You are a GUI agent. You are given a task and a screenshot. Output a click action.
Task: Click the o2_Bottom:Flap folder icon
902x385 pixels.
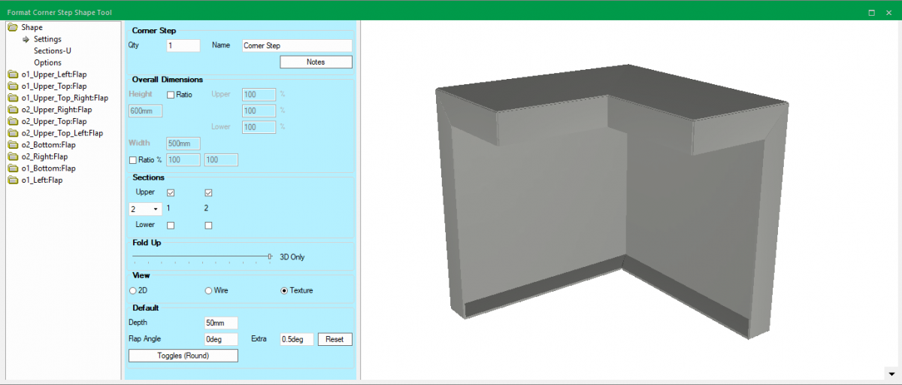(12, 144)
